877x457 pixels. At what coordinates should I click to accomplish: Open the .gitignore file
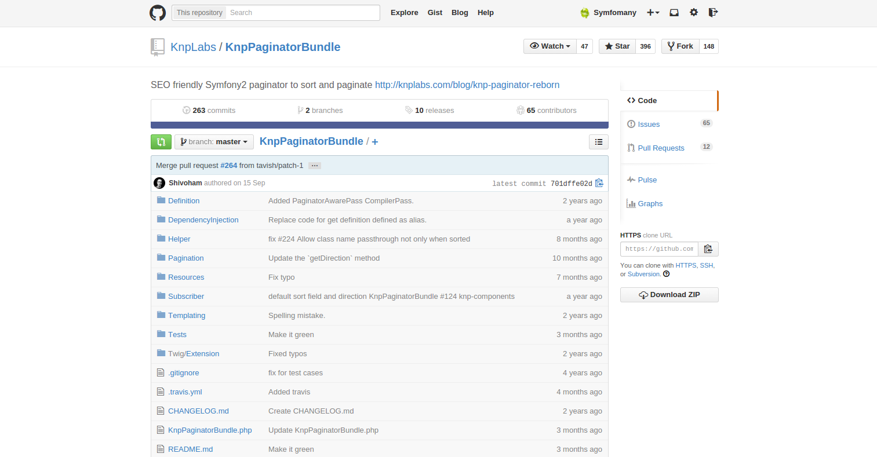[184, 373]
